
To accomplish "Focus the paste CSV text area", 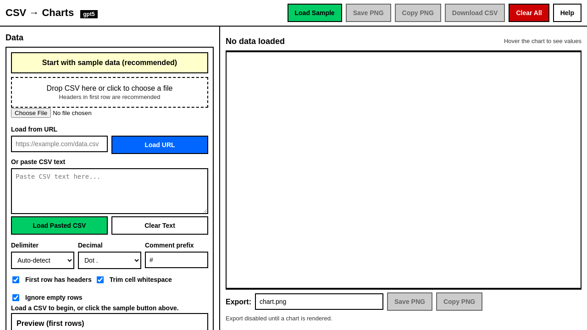I will coord(110,191).
